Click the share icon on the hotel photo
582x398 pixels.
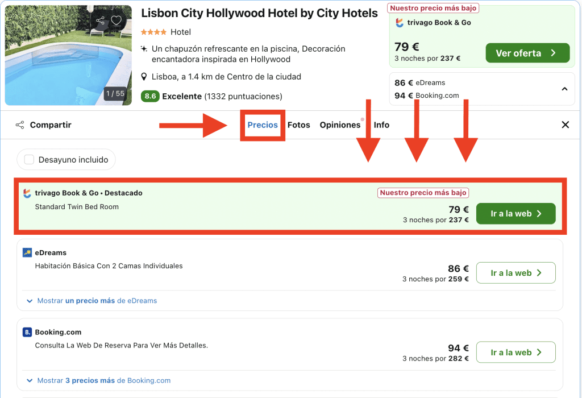[101, 21]
